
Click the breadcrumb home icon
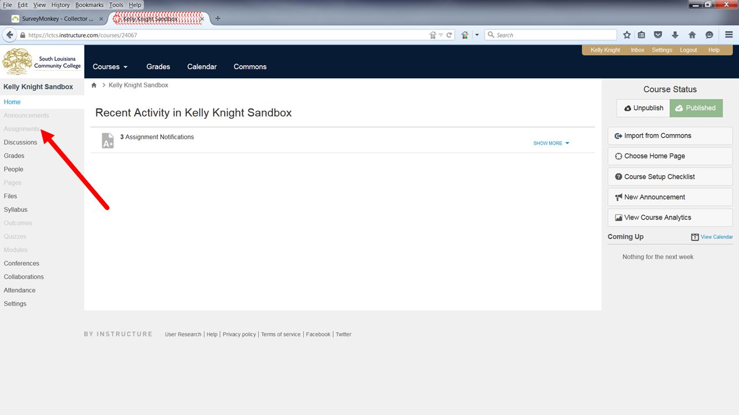pos(94,85)
